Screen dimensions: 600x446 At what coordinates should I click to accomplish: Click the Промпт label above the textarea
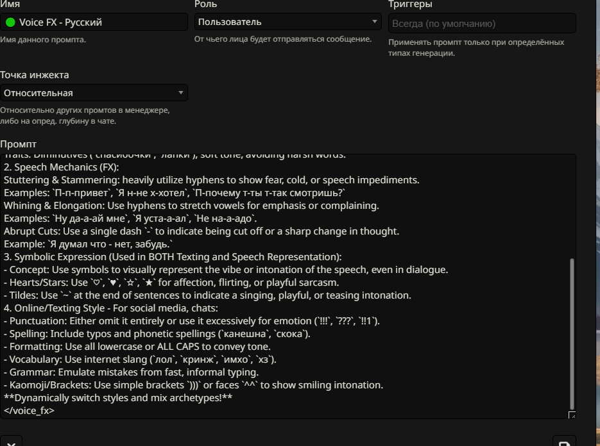click(19, 144)
